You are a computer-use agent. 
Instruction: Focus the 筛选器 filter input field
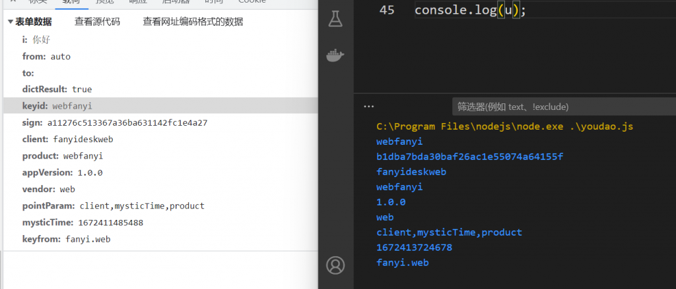[564, 107]
